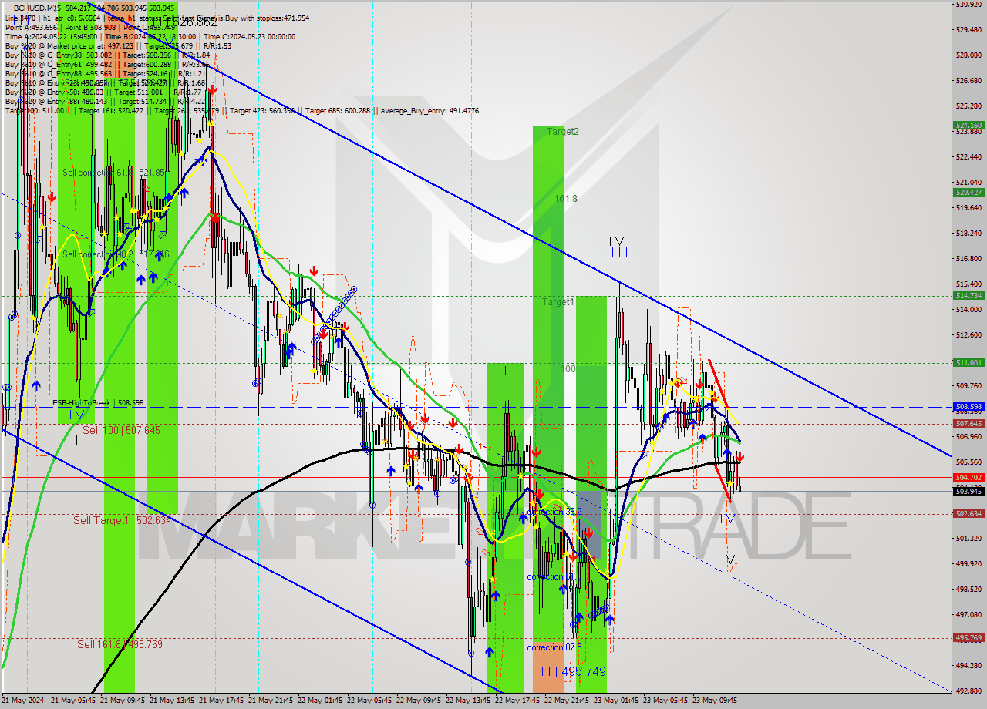Click the 22 May 13:45 time label

[467, 701]
